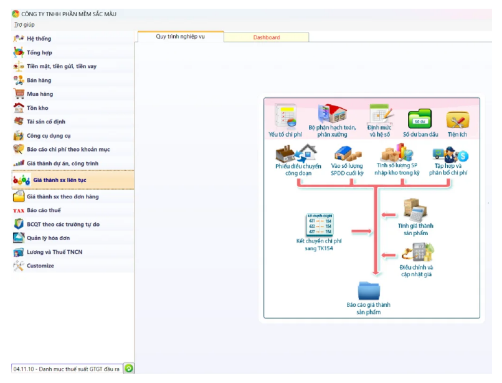Open Báo cáo giá thành sản phẩm folder
The width and height of the screenshot is (502, 383).
(368, 291)
